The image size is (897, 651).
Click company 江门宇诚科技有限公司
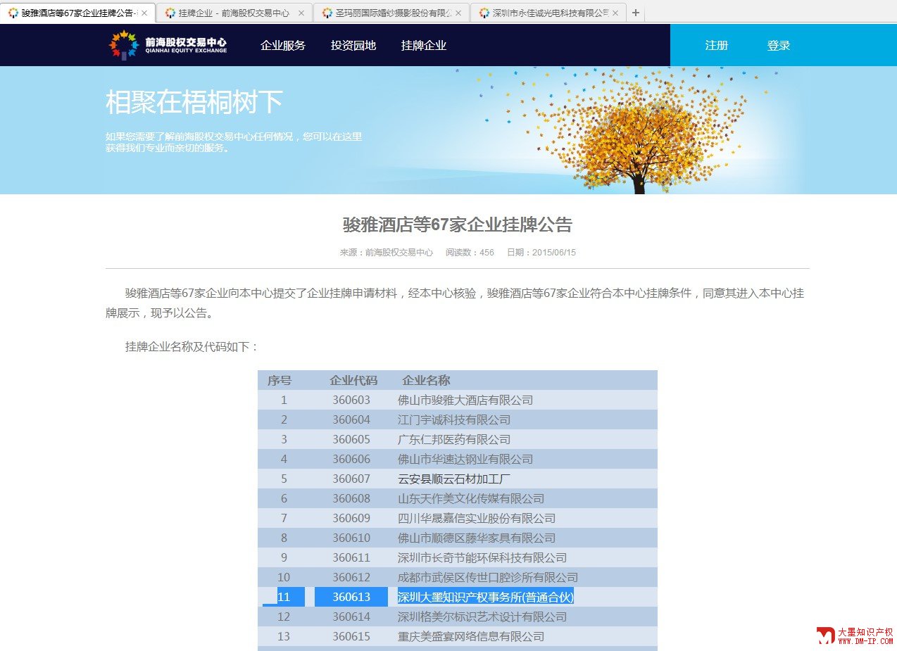pyautogui.click(x=454, y=419)
